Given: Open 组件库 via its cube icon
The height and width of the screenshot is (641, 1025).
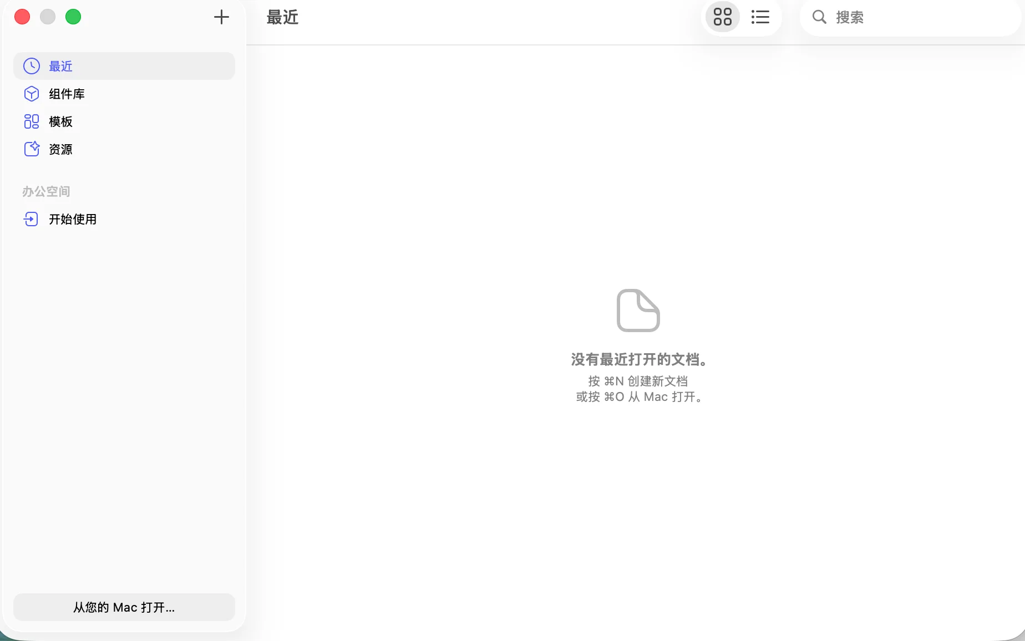Looking at the screenshot, I should pyautogui.click(x=32, y=94).
